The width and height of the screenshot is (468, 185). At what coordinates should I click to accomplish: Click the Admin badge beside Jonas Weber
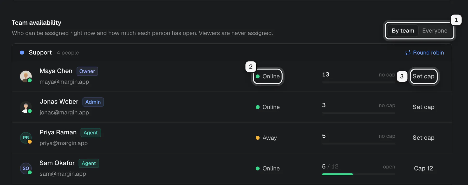tap(93, 102)
